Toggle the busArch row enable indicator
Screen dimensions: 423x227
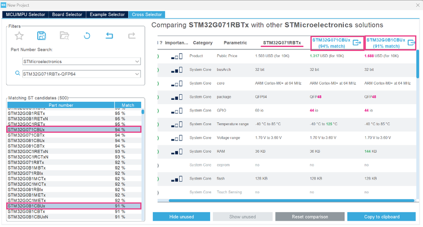[158, 70]
